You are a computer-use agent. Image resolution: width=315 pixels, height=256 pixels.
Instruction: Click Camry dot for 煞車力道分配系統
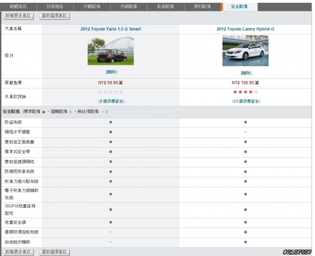coord(245,181)
